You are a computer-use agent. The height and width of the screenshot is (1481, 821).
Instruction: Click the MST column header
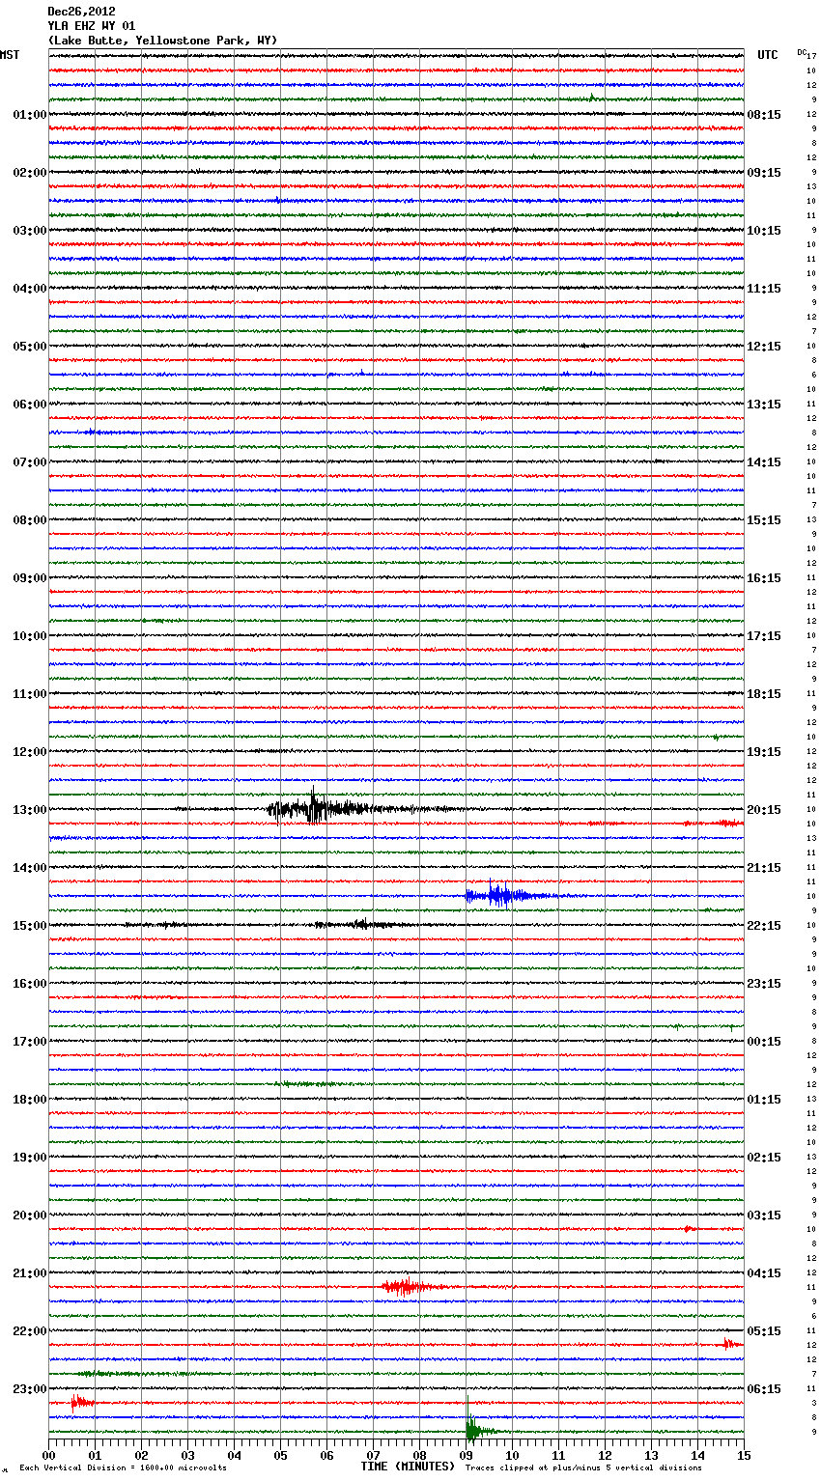tap(10, 55)
